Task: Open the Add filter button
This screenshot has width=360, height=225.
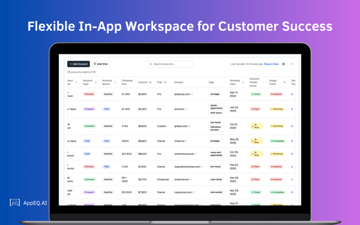Action: [101, 64]
